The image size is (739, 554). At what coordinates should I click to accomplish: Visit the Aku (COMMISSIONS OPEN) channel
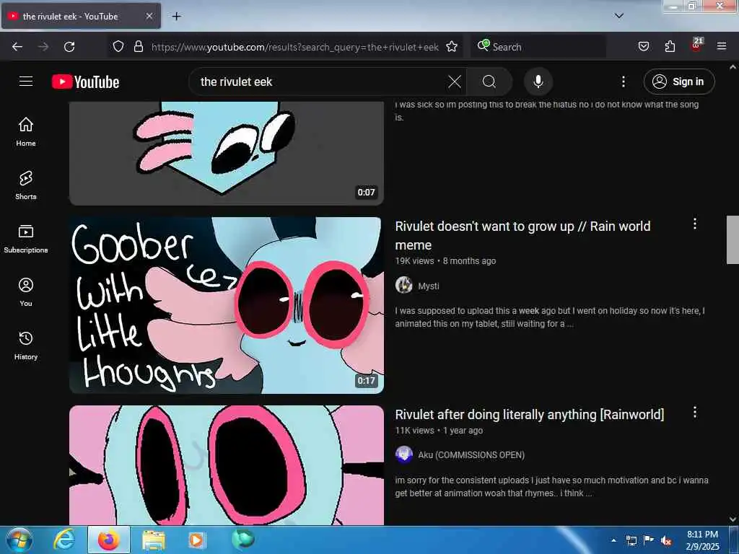(x=471, y=455)
